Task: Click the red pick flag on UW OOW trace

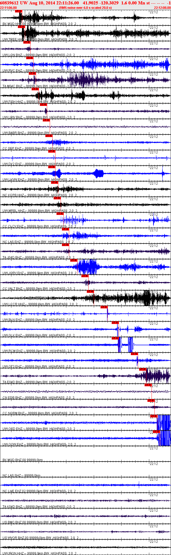Action: click(156, 432)
